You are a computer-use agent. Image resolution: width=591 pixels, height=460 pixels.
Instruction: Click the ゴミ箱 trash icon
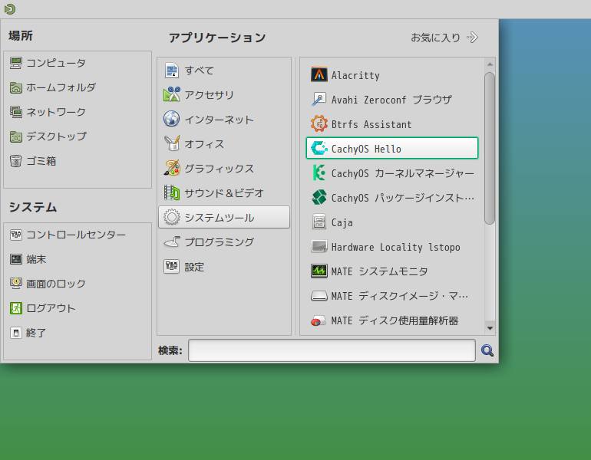16,161
